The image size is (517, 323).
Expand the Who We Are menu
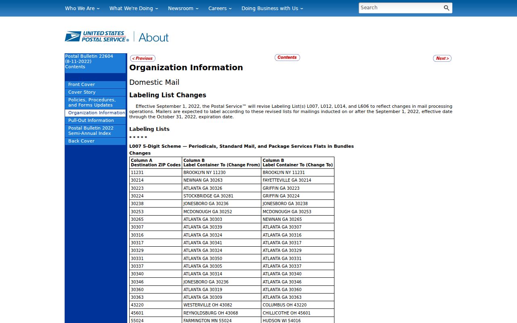pos(82,8)
